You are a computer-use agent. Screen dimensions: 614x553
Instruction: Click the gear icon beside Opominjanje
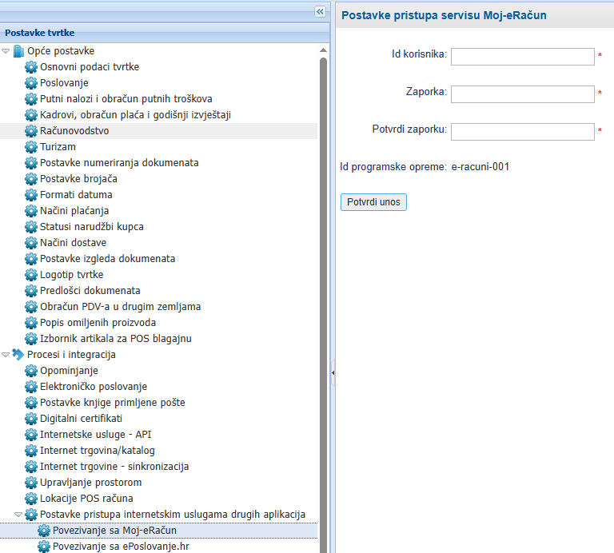pos(31,371)
